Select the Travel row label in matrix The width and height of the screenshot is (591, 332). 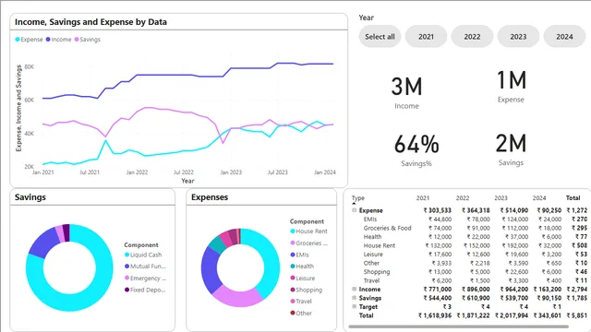[371, 280]
